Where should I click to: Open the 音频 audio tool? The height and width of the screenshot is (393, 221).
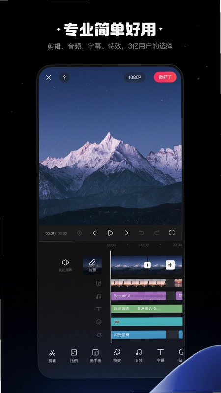coord(139,356)
